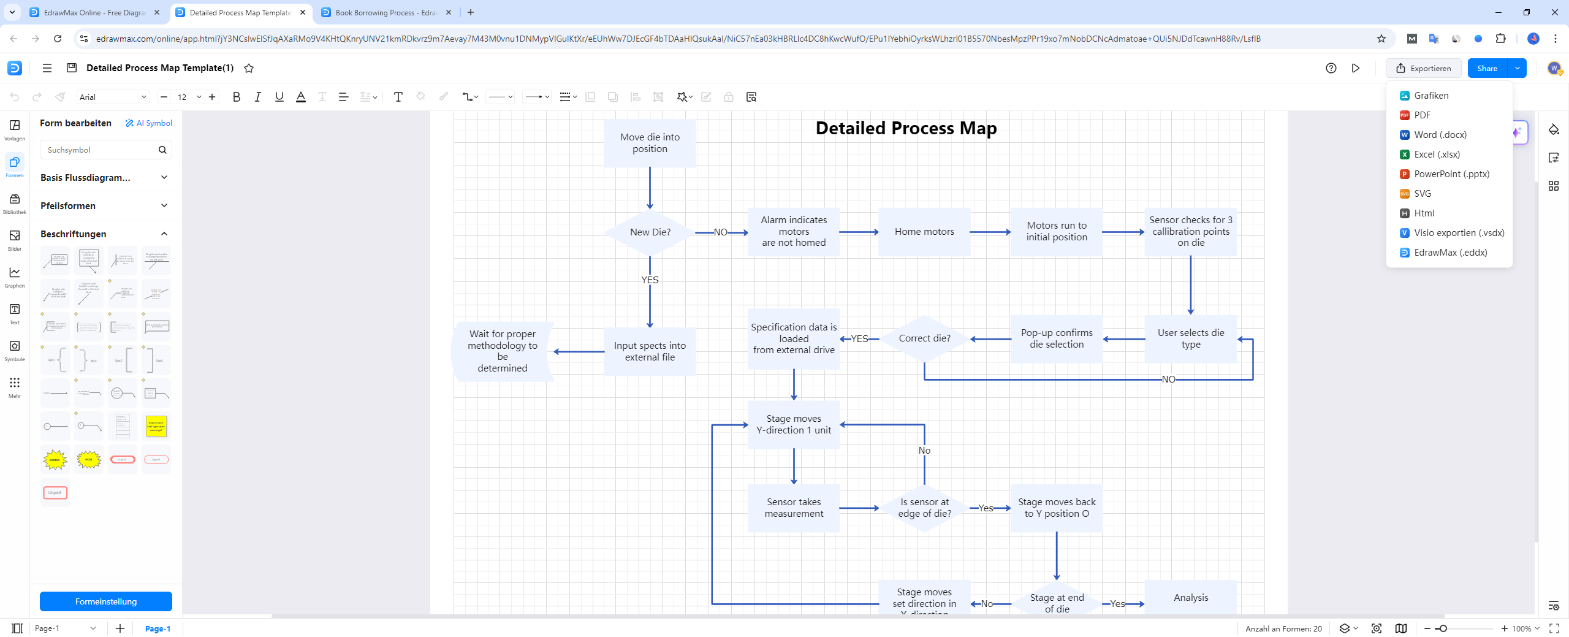Image resolution: width=1569 pixels, height=637 pixels.
Task: Select yellow sticky note callout shape
Action: pyautogui.click(x=156, y=426)
